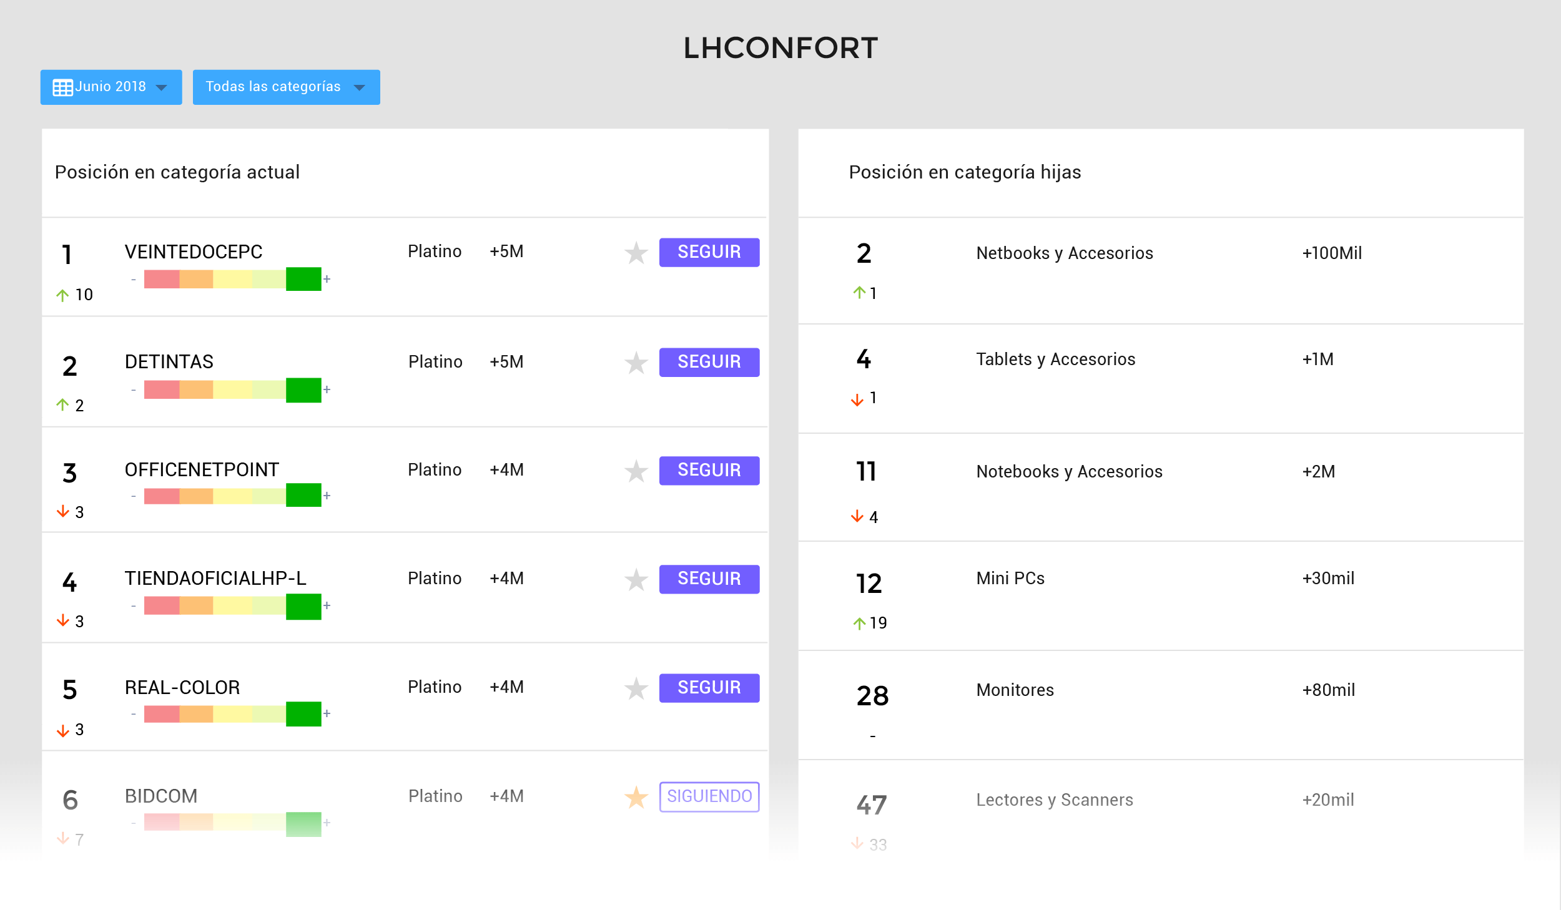The height and width of the screenshot is (910, 1561).
Task: Click the arrow on the Todas las categorías selector
Action: [359, 87]
